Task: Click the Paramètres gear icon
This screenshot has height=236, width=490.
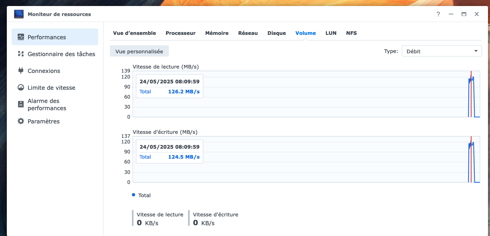Action: point(21,121)
